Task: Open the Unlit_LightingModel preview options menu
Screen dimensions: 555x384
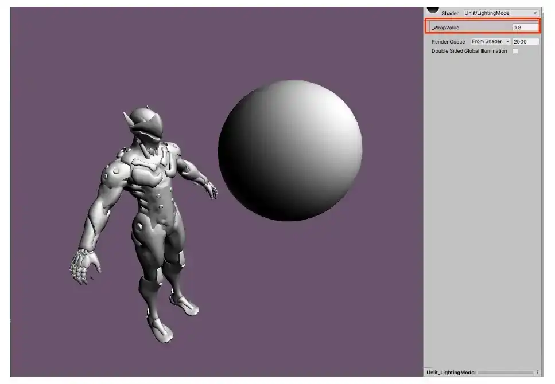Action: (537, 373)
